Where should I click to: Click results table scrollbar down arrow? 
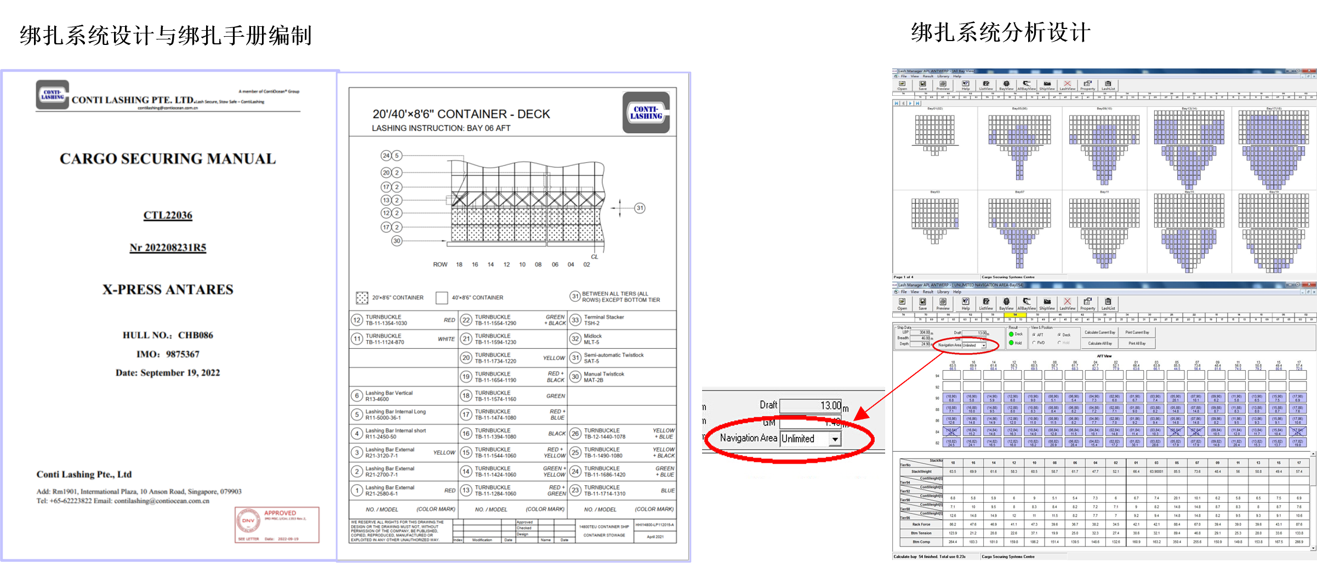[1313, 548]
